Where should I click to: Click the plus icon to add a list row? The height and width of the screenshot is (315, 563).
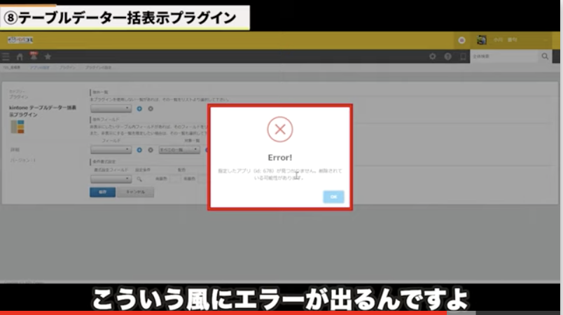click(x=140, y=108)
